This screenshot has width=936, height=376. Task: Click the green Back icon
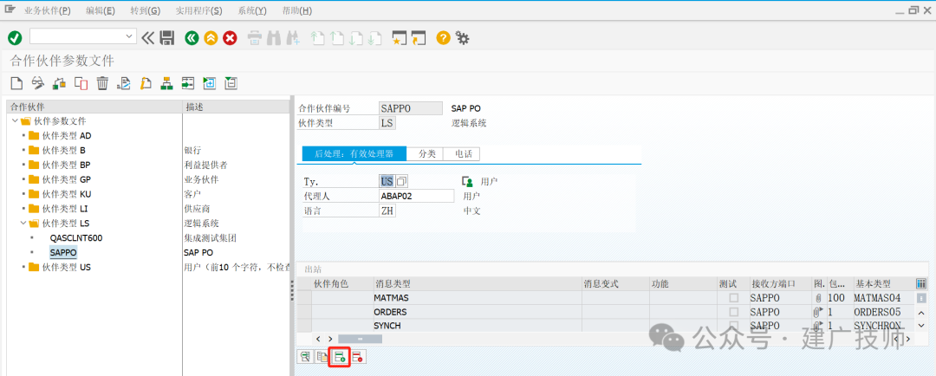(x=192, y=38)
